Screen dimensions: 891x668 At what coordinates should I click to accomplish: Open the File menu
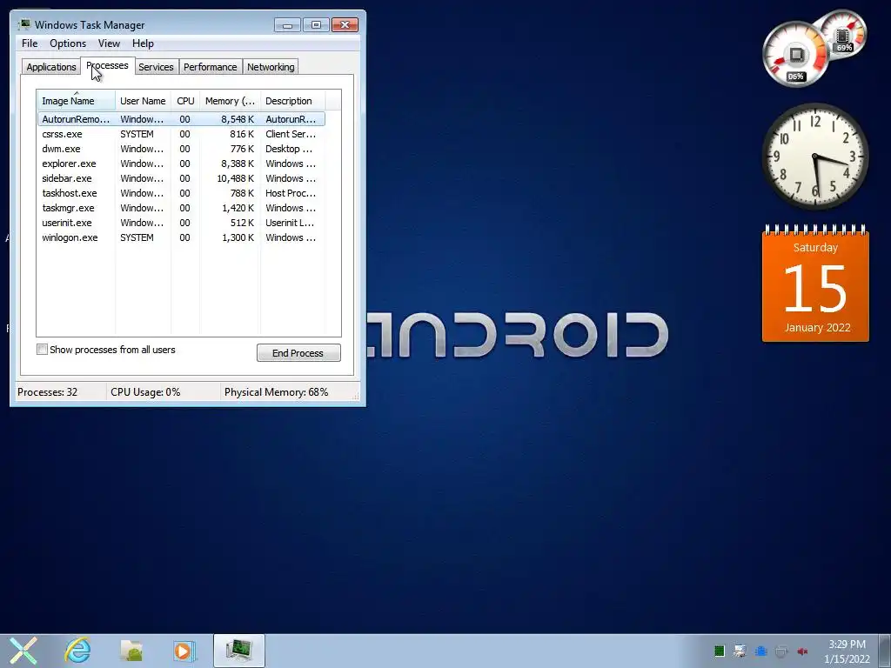tap(30, 43)
